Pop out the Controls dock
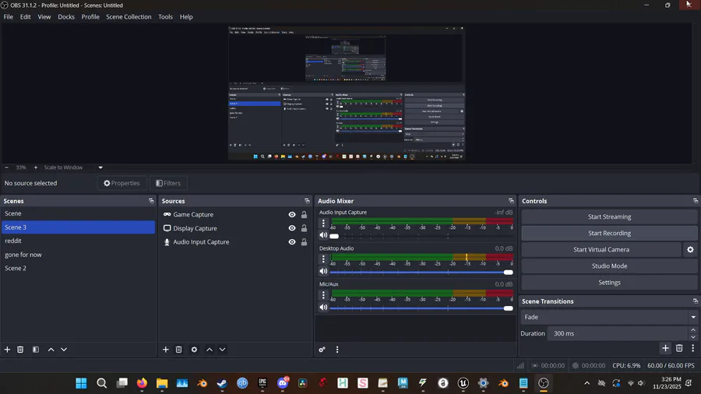The image size is (701, 394). (x=696, y=201)
